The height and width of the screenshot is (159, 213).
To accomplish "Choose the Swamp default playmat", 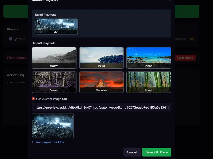I will click(x=54, y=82).
